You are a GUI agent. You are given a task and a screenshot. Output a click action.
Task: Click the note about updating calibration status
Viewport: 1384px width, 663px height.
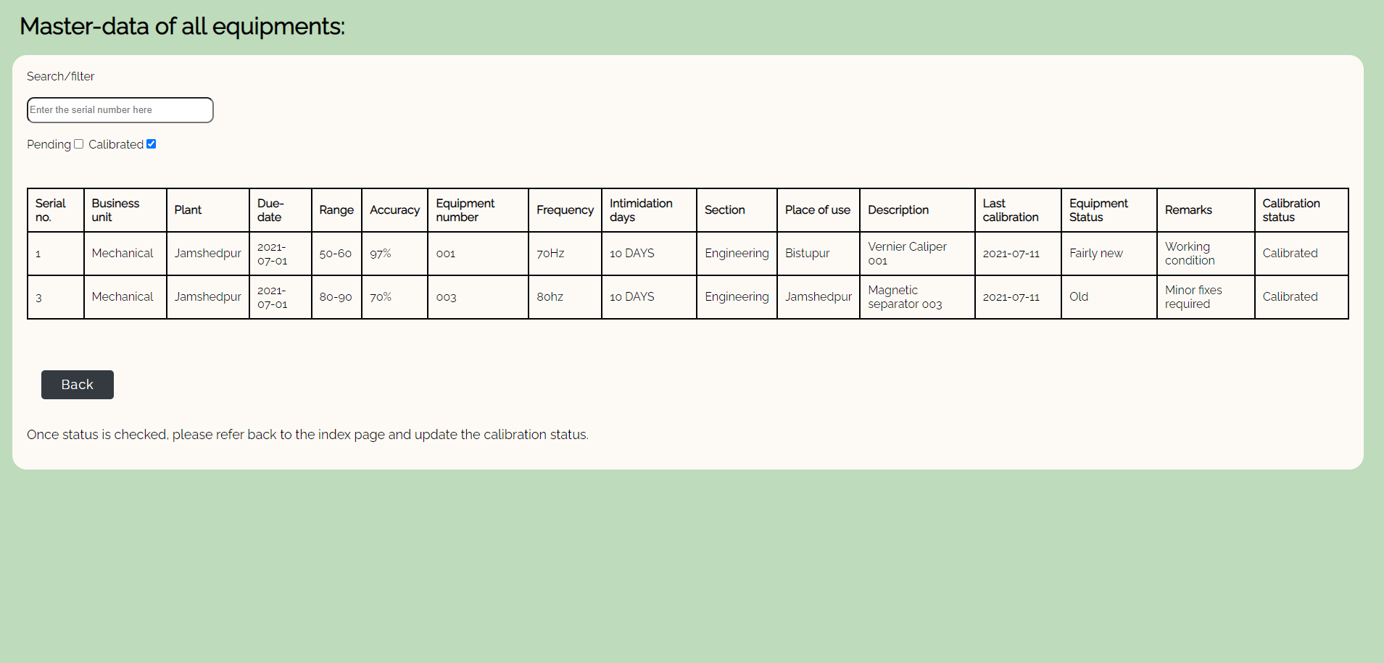coord(307,434)
